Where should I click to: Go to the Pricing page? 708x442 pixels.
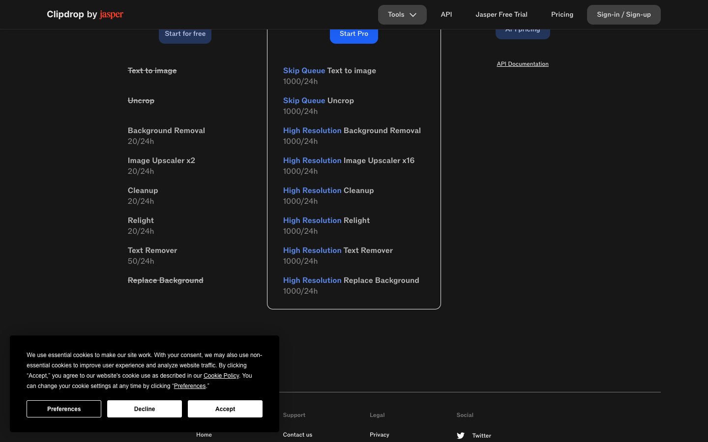click(x=562, y=14)
